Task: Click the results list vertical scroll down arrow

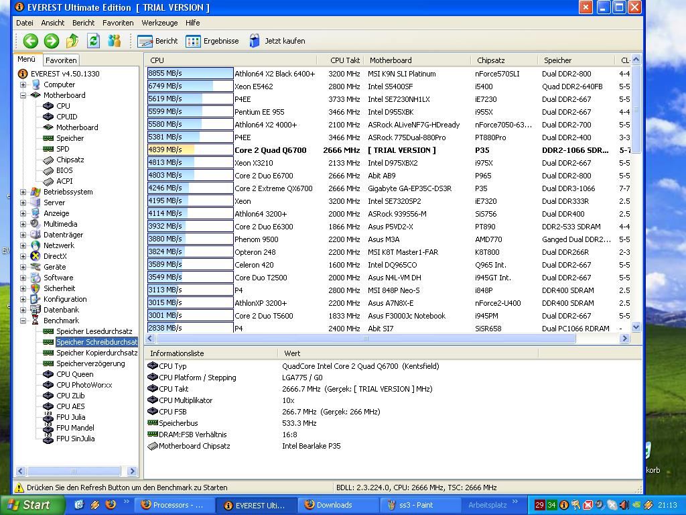Action: click(x=636, y=327)
